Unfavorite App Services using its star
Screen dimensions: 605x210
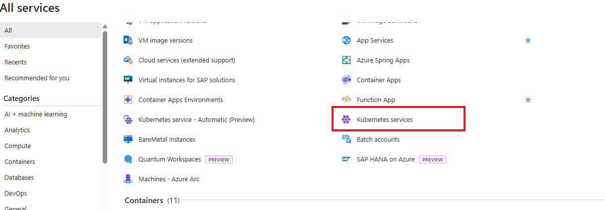528,40
